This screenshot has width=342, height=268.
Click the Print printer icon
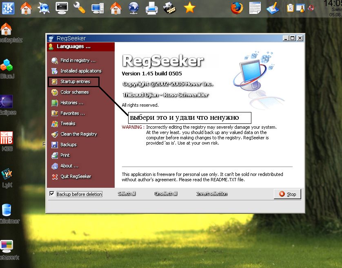[54, 155]
